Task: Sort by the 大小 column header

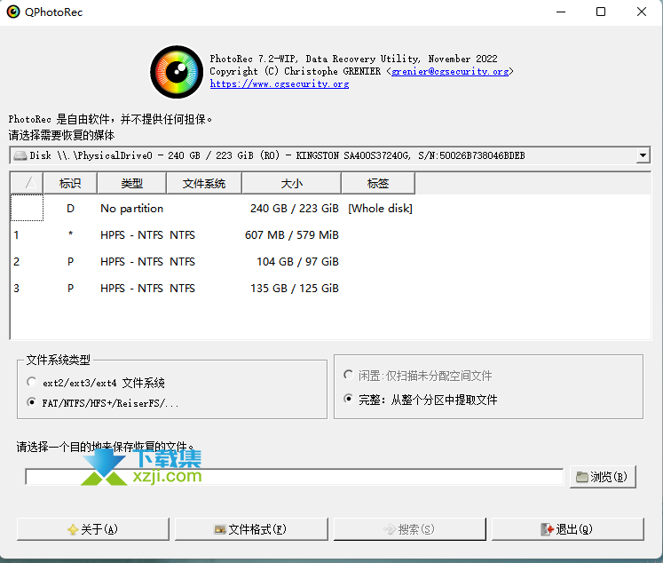Action: pos(291,183)
